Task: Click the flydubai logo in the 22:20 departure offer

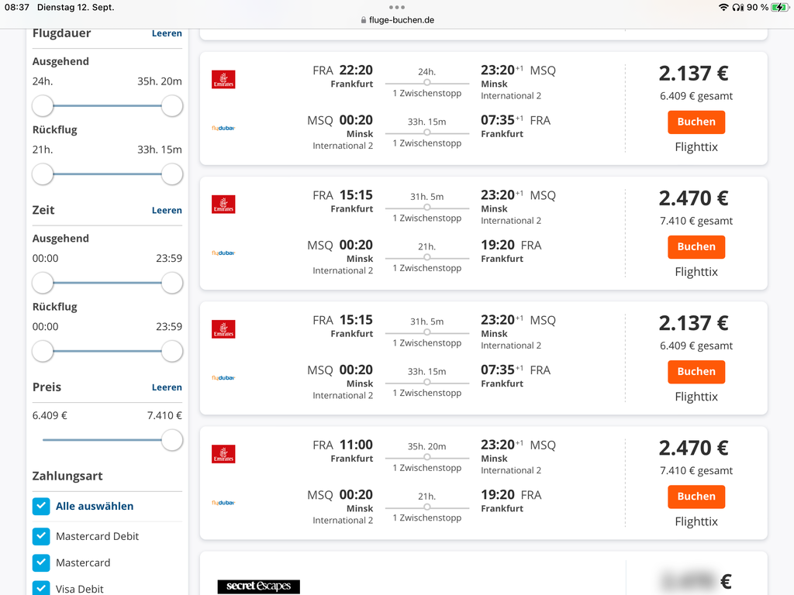Action: click(223, 128)
